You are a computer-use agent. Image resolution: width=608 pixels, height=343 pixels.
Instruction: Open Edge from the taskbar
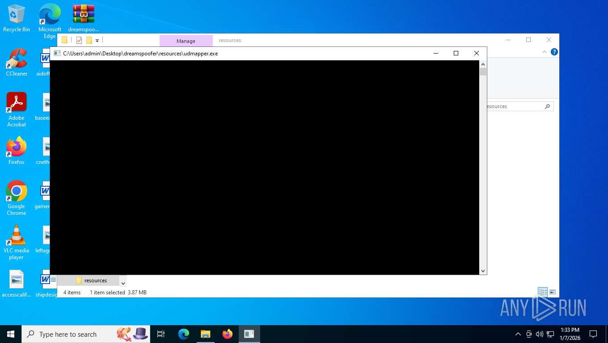click(184, 334)
